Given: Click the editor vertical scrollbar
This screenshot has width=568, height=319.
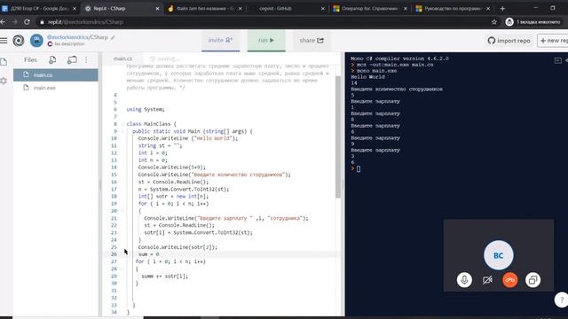Looking at the screenshot, I should tap(338, 137).
